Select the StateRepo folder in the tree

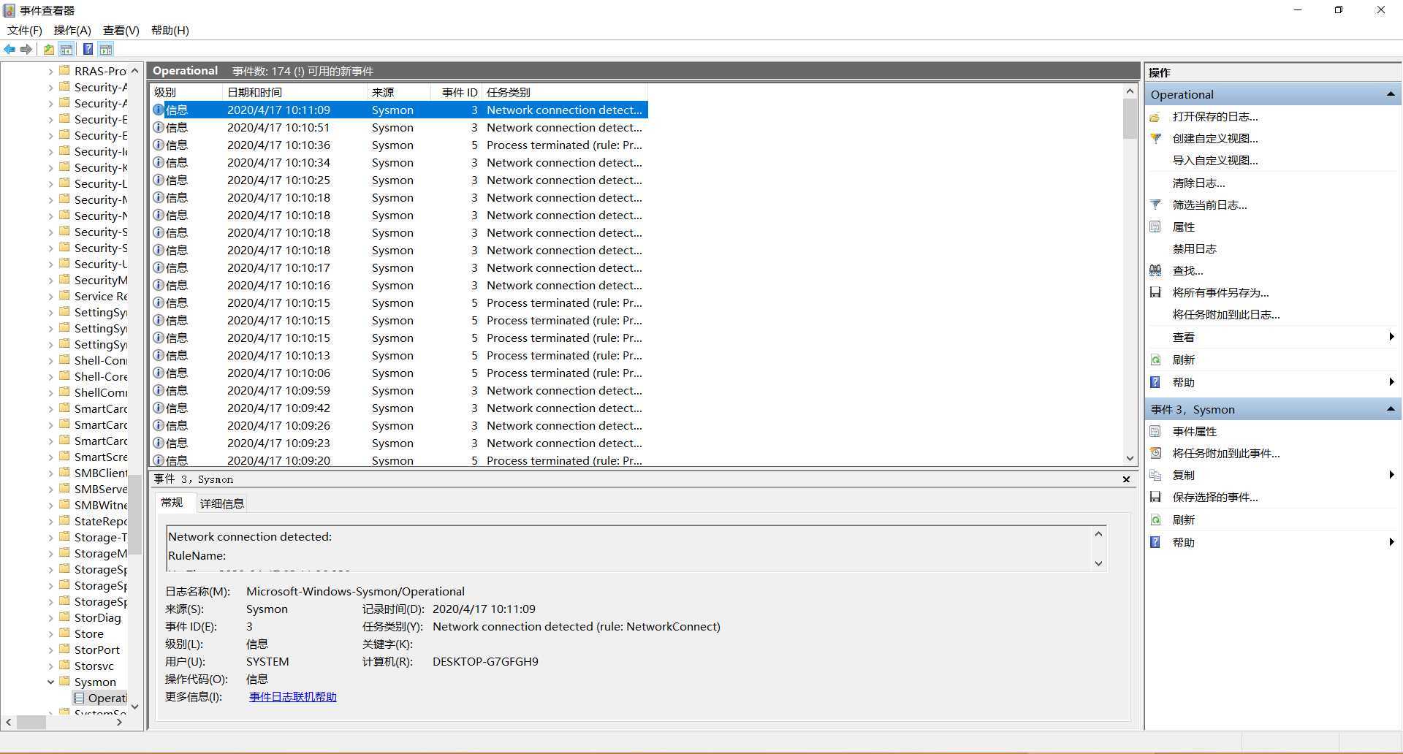[x=93, y=521]
